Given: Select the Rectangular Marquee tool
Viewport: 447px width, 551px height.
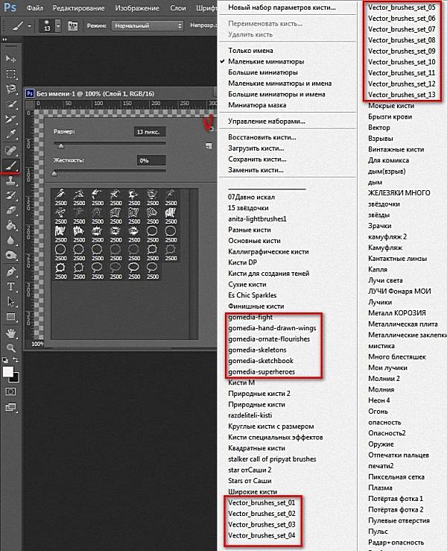Looking at the screenshot, I should (11, 74).
